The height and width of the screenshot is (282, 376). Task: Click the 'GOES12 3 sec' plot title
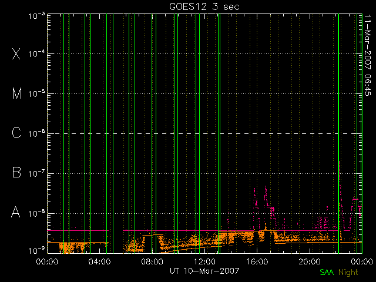tap(204, 6)
